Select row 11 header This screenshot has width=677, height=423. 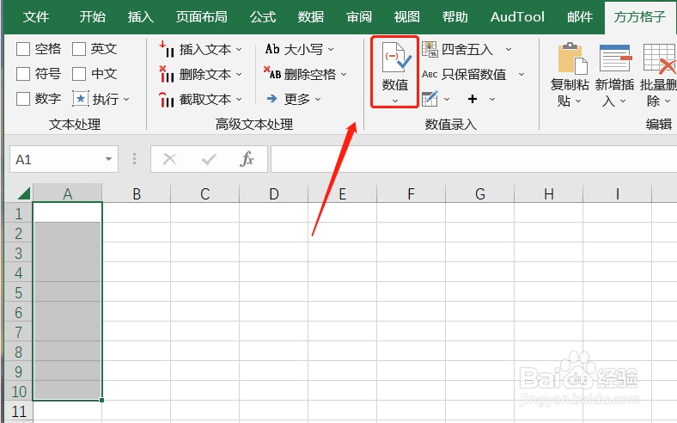click(18, 411)
